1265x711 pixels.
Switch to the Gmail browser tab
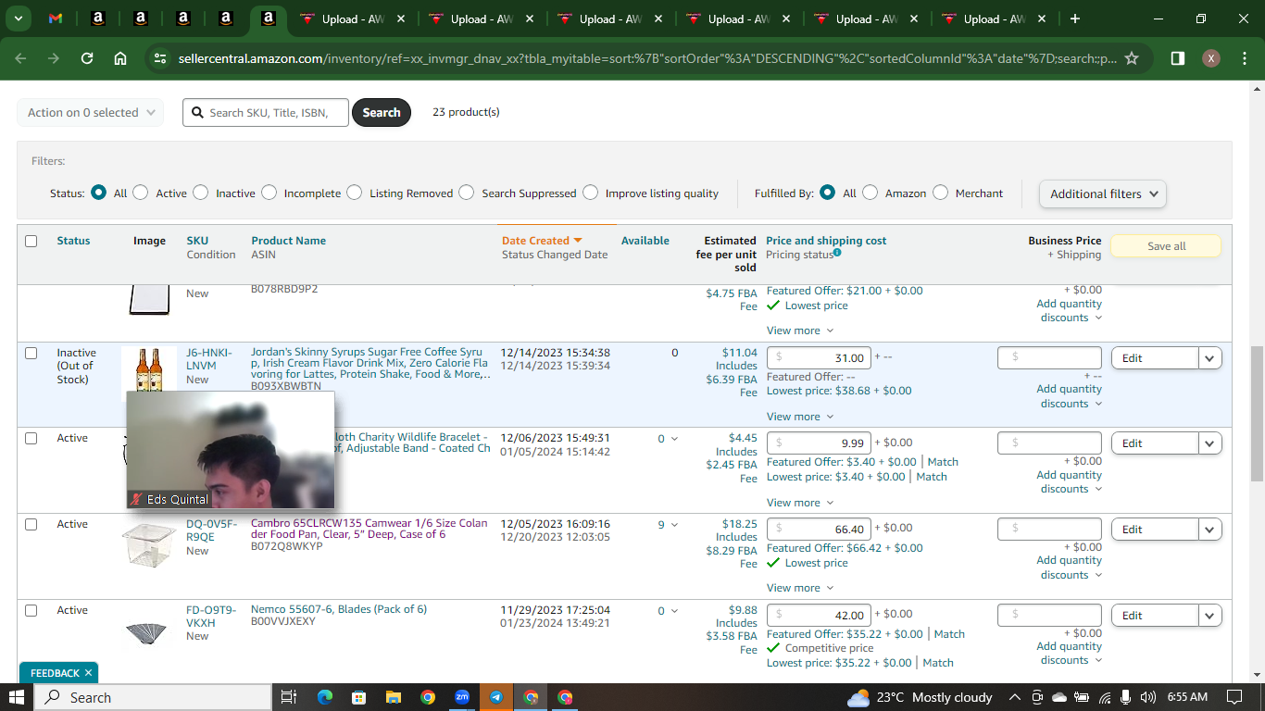[56, 19]
